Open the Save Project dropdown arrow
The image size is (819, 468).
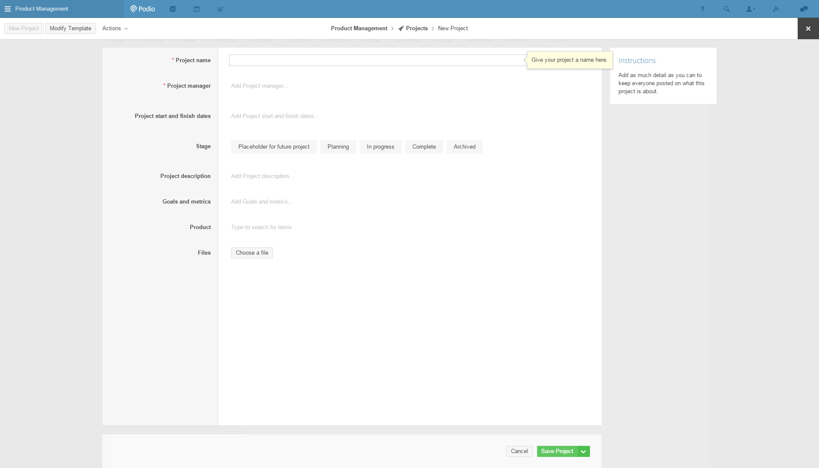[584, 451]
